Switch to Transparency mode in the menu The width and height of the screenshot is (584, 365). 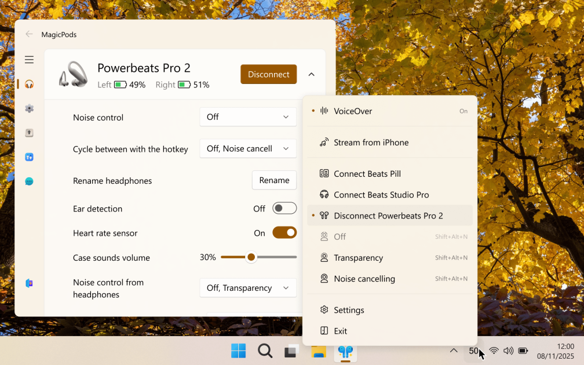389,257
